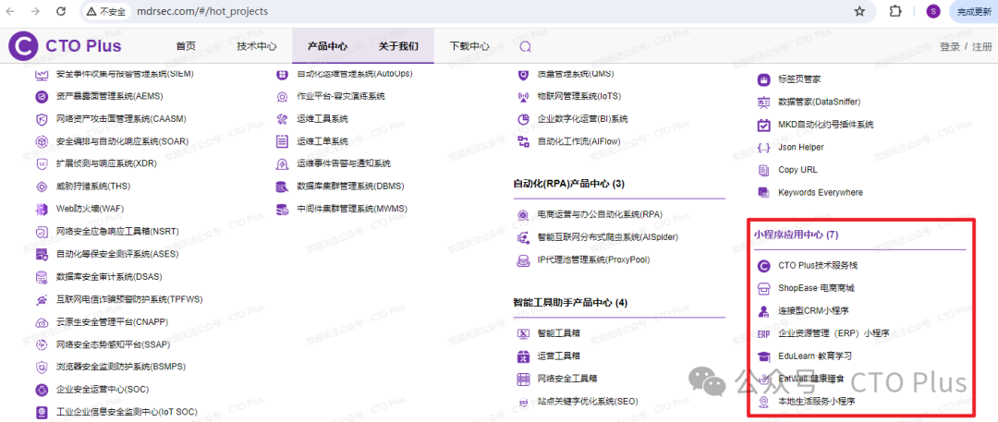Open 中间件集群管理系统(MWMS) link
Image resolution: width=998 pixels, height=422 pixels.
tap(352, 209)
